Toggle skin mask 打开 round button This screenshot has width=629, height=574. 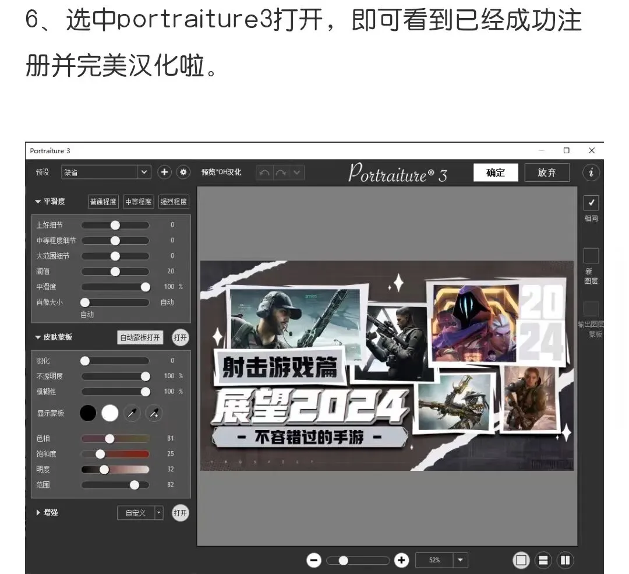pyautogui.click(x=180, y=337)
